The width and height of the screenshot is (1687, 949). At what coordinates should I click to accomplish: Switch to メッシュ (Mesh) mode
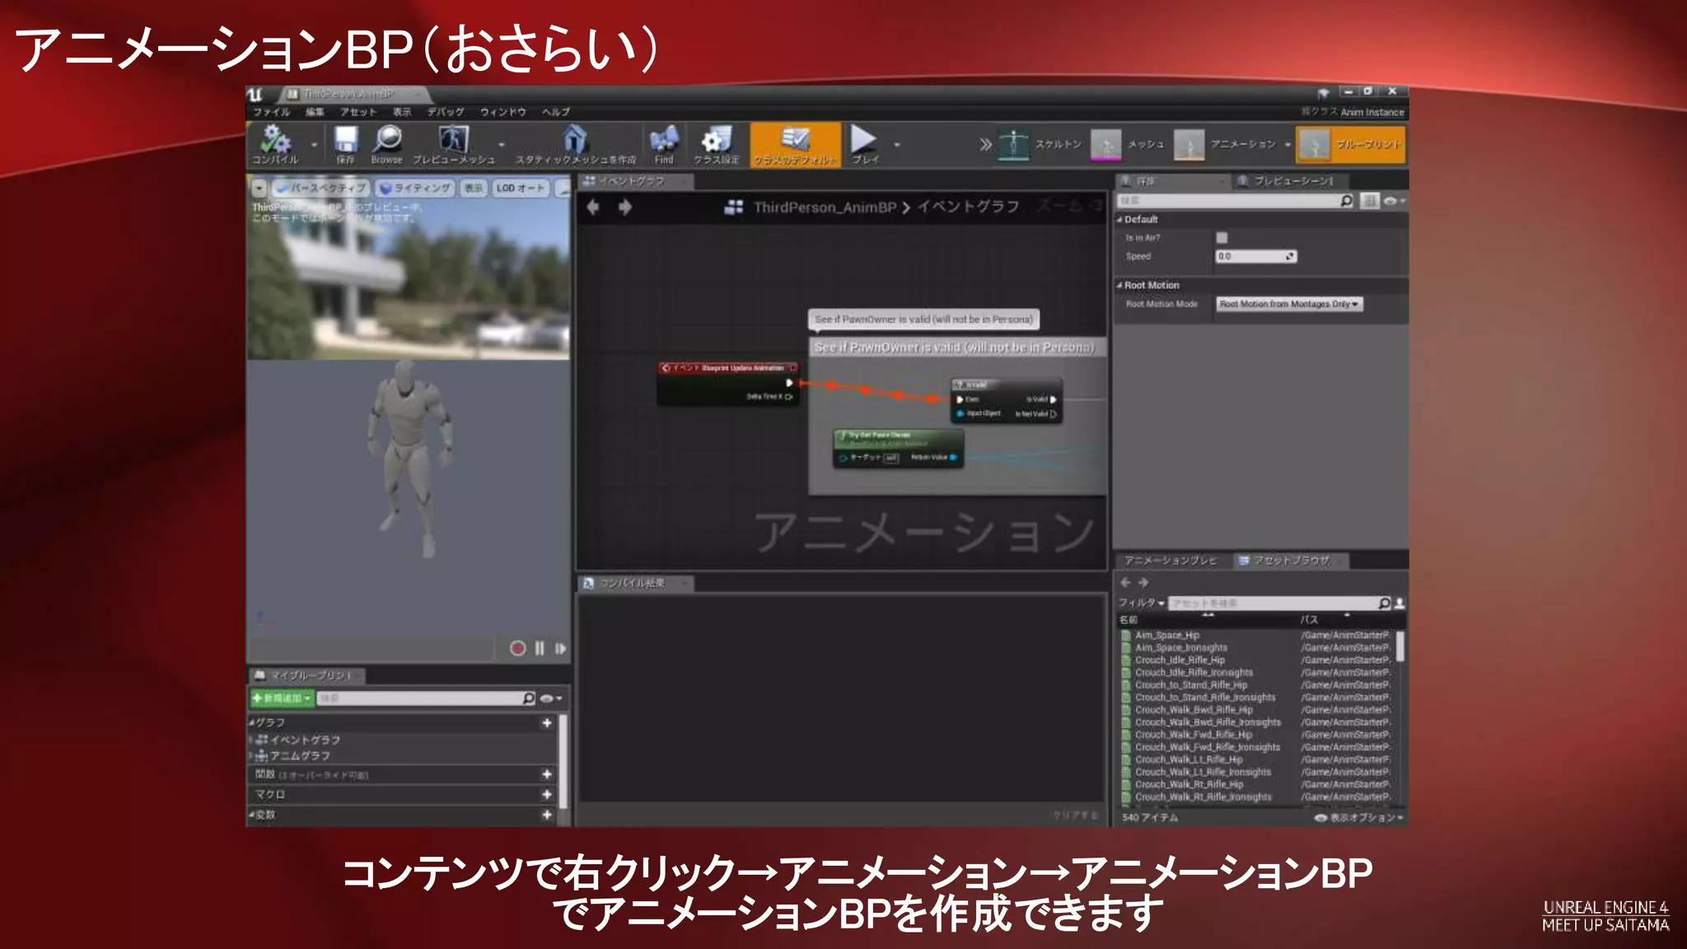tap(1128, 144)
